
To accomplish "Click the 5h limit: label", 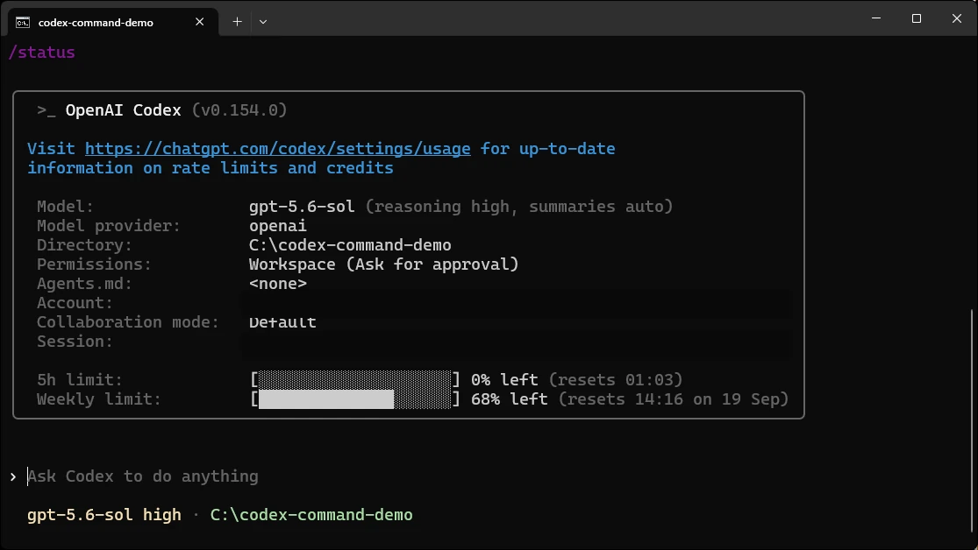I will pos(80,380).
